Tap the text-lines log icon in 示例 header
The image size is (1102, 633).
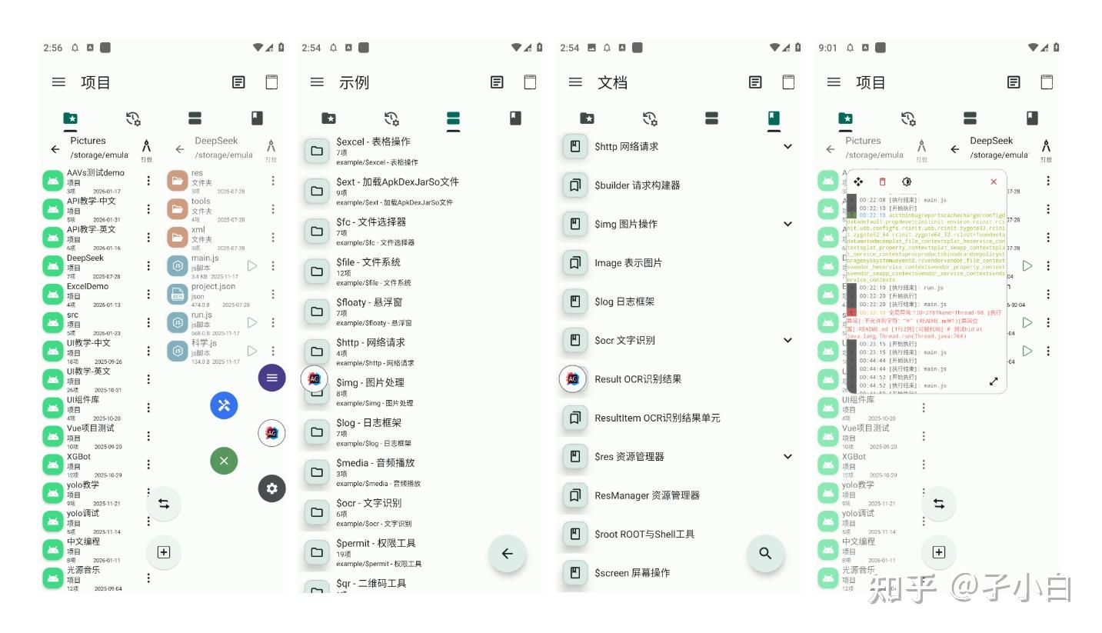(x=497, y=82)
